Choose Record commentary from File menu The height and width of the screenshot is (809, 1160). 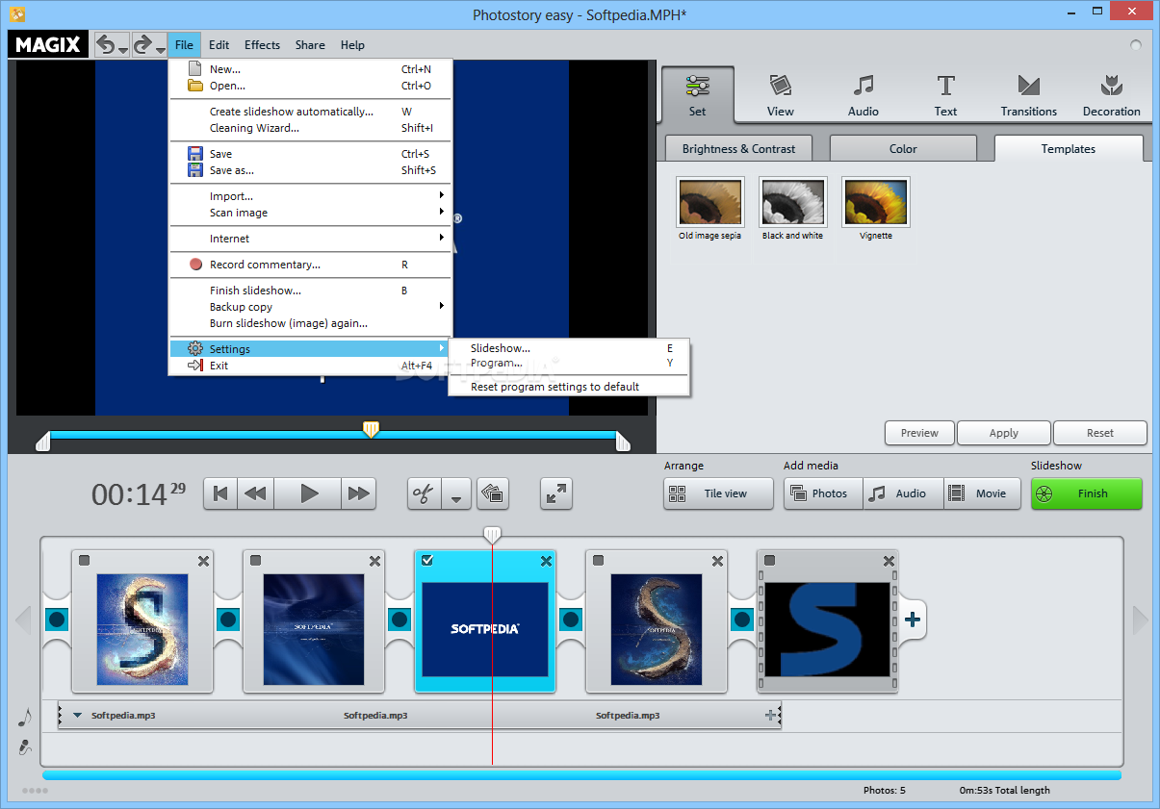click(x=265, y=265)
